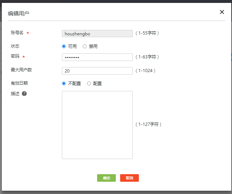
Task: Click the help icon beside 描述
Action: pyautogui.click(x=24, y=93)
